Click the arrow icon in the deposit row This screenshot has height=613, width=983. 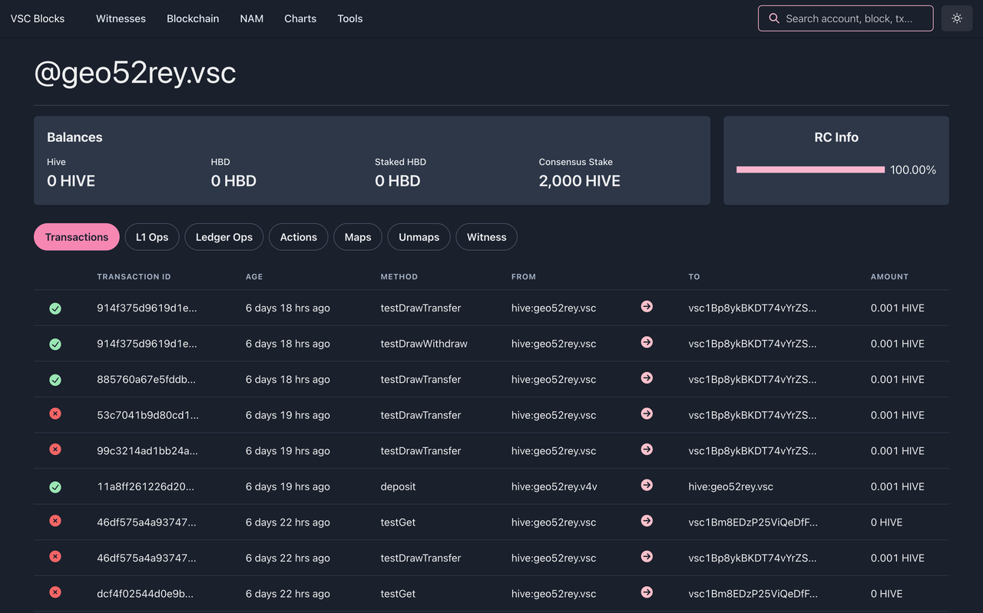pos(647,486)
